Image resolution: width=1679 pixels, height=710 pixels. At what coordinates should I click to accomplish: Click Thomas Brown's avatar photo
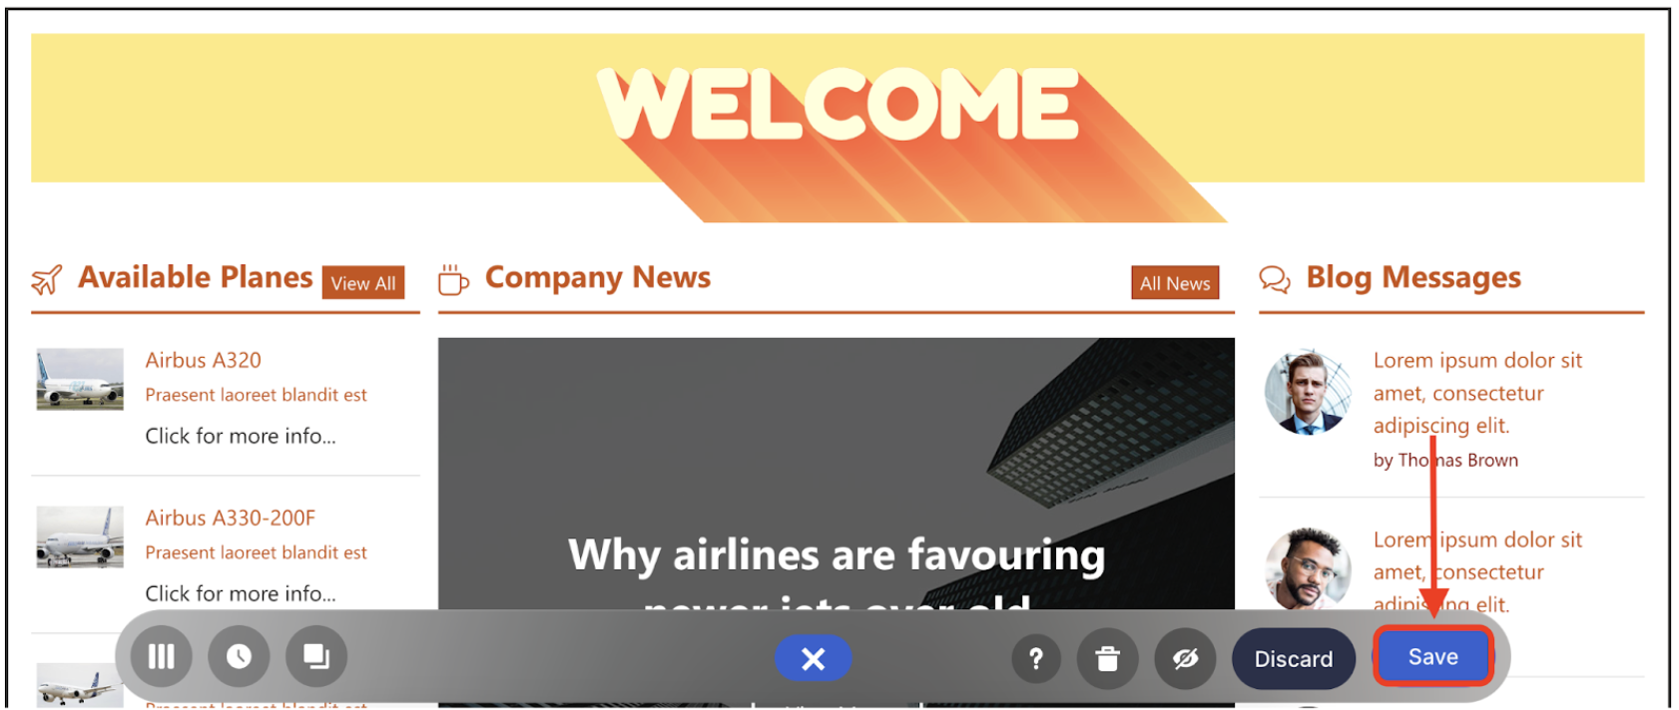[1307, 392]
